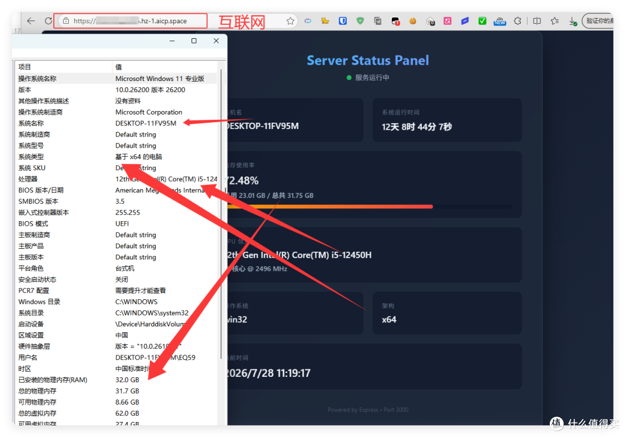Select the 系统型号 row
The height and width of the screenshot is (437, 625).
tap(116, 145)
